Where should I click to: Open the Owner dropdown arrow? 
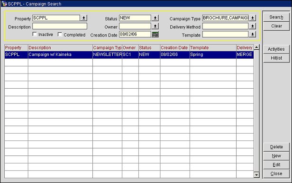(x=155, y=26)
